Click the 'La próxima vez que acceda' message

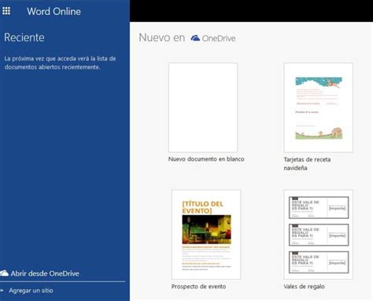point(60,63)
